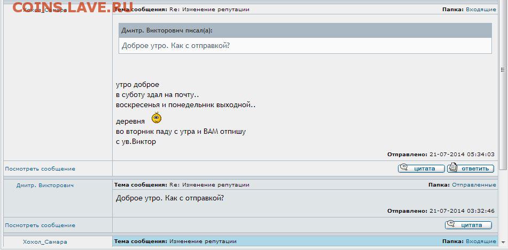Open Хохол_Самара profile link at the bottom
508x250 pixels.
(x=45, y=241)
